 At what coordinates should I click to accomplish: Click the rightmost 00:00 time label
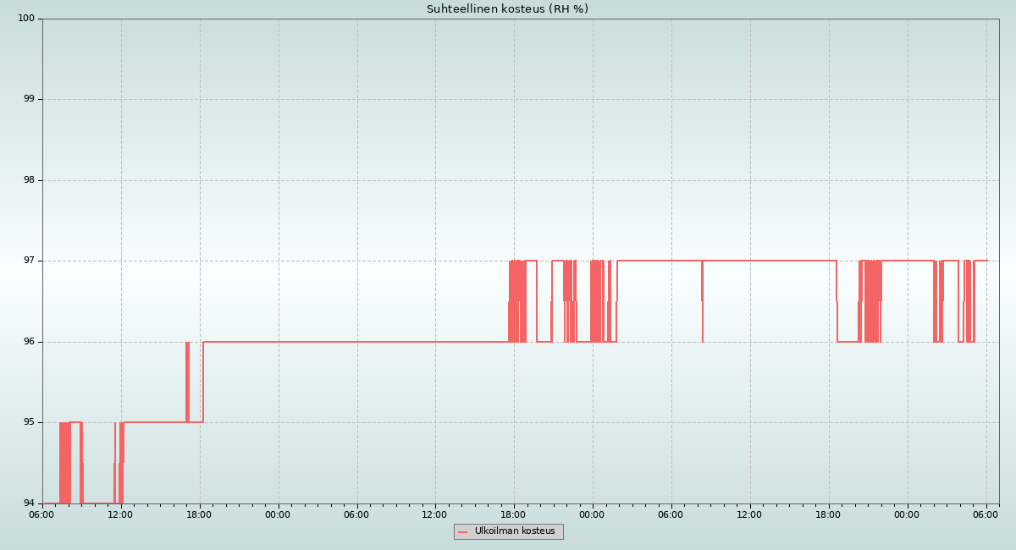coord(907,514)
